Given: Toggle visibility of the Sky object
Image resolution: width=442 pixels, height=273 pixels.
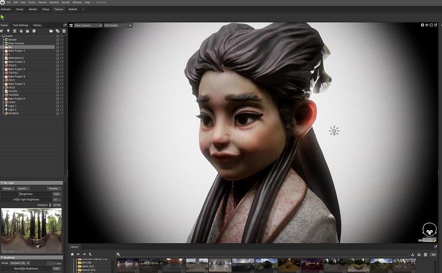Looking at the screenshot, I should tap(62, 47).
